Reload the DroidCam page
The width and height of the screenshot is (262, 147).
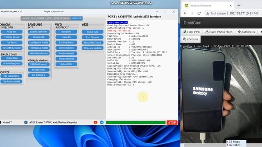tap(199, 13)
